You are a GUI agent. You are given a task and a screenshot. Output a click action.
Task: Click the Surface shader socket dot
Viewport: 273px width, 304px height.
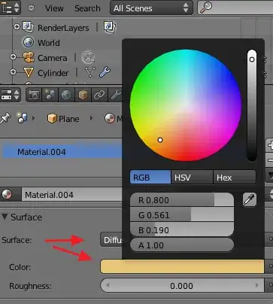click(270, 239)
